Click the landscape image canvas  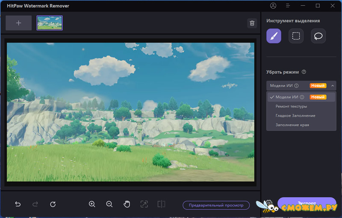pos(130,112)
